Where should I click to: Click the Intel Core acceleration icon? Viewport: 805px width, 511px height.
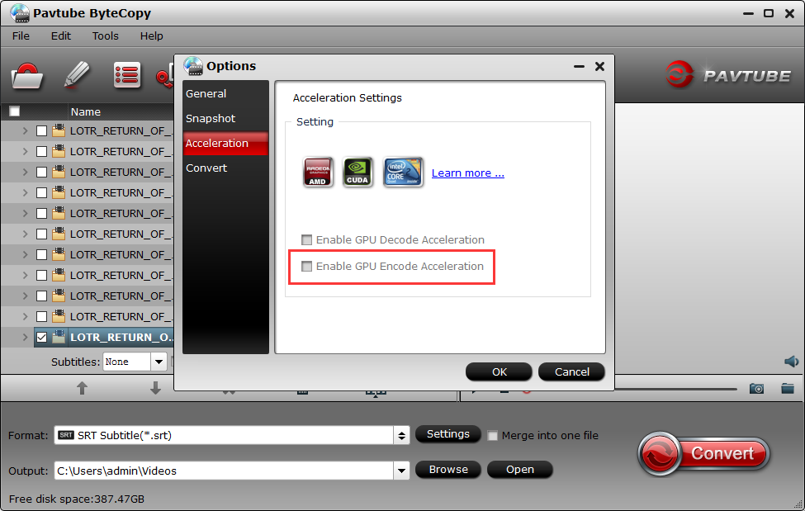tap(403, 172)
